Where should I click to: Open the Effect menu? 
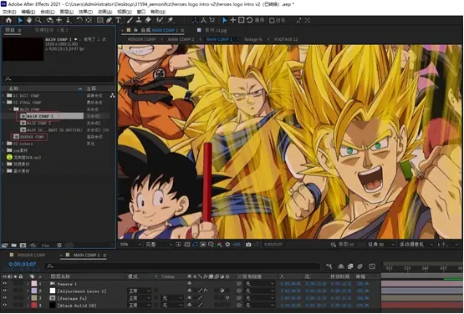(x=85, y=12)
